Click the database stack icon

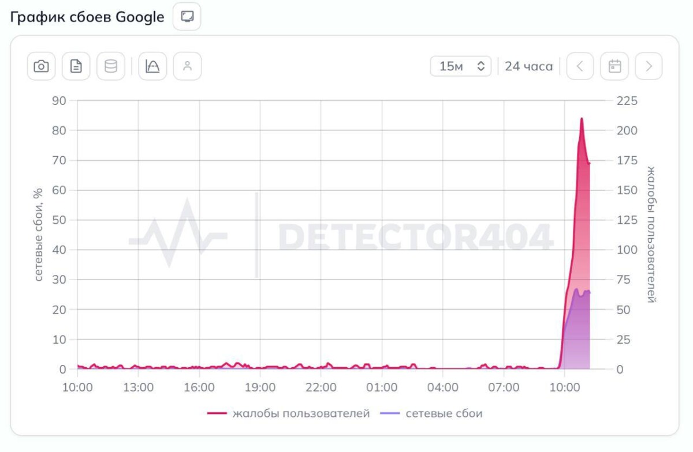pos(111,66)
